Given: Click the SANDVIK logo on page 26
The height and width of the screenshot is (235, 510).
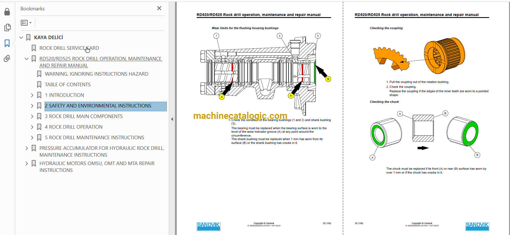Looking at the screenshot, I should [x=477, y=226].
